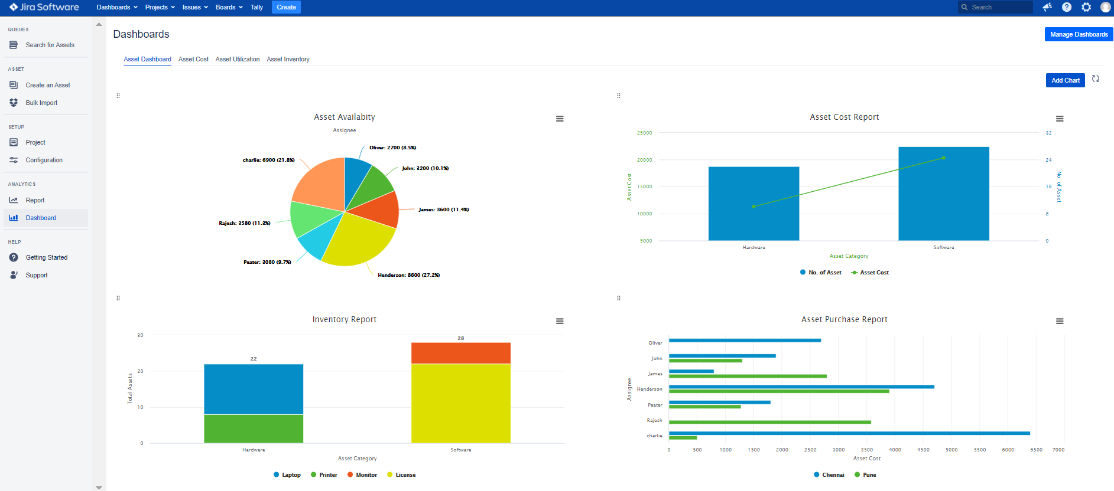
Task: Click the dashboard refresh icon
Action: tap(1096, 79)
